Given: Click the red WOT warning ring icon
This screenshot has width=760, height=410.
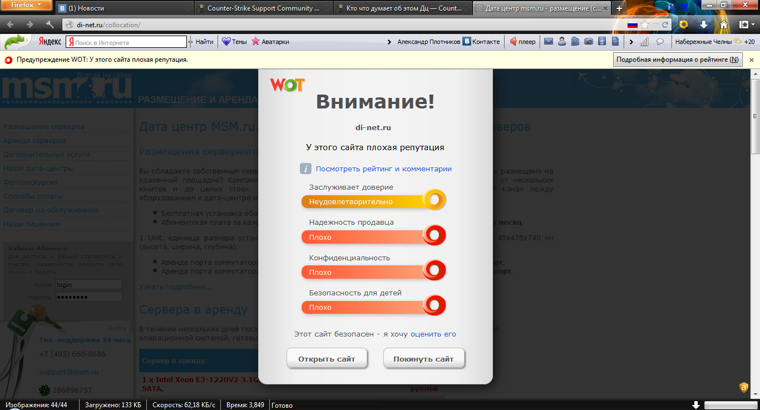Looking at the screenshot, I should pos(8,60).
